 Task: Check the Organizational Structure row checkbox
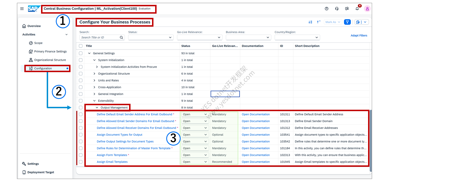[x=81, y=74]
